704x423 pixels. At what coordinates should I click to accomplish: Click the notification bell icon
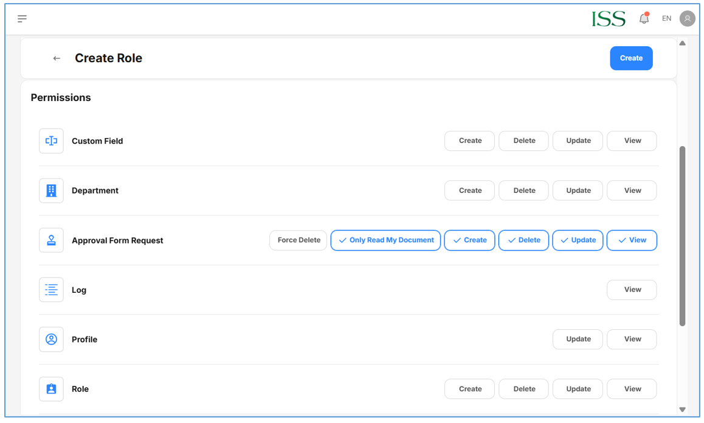coord(644,19)
